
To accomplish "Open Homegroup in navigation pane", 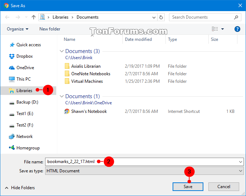I will [x=28, y=148].
